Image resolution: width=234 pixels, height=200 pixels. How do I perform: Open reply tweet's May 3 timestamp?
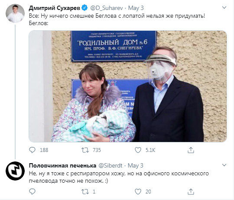click(x=136, y=165)
